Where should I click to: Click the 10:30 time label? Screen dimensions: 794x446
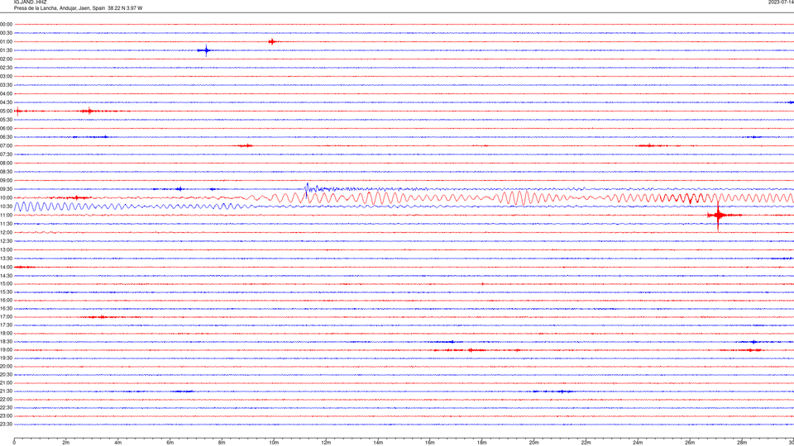pyautogui.click(x=6, y=206)
